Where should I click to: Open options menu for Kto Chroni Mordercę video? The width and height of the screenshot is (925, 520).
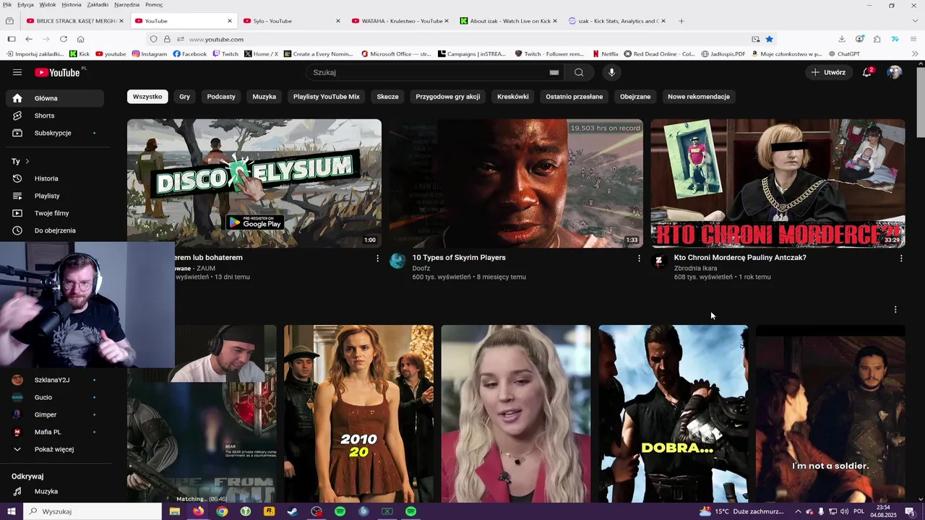click(x=900, y=258)
